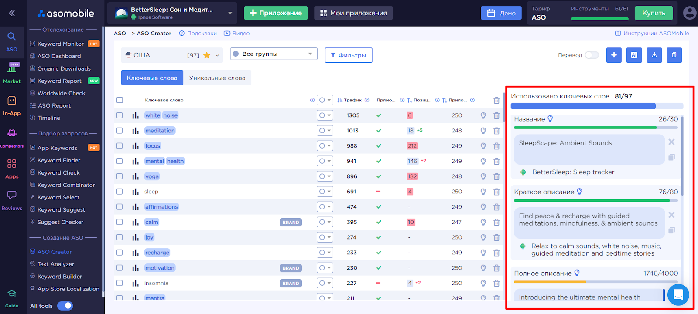This screenshot has width=698, height=314.
Task: Open Keyword Monitor in sidebar
Action: click(61, 44)
